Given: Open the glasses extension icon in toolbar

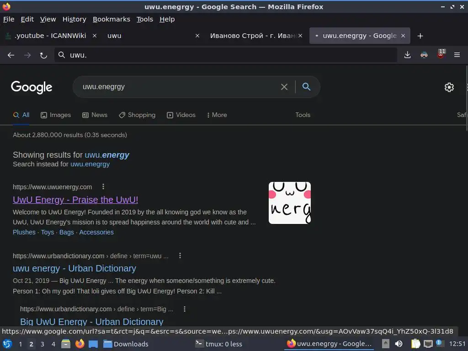Looking at the screenshot, I should pyautogui.click(x=424, y=55).
